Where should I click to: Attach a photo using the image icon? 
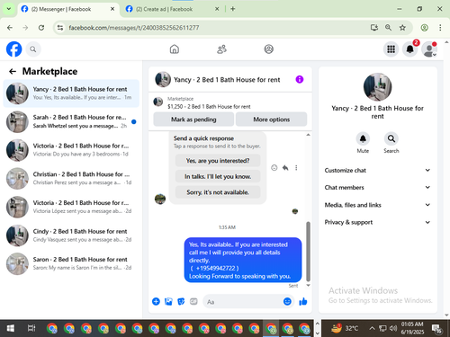coord(168,301)
